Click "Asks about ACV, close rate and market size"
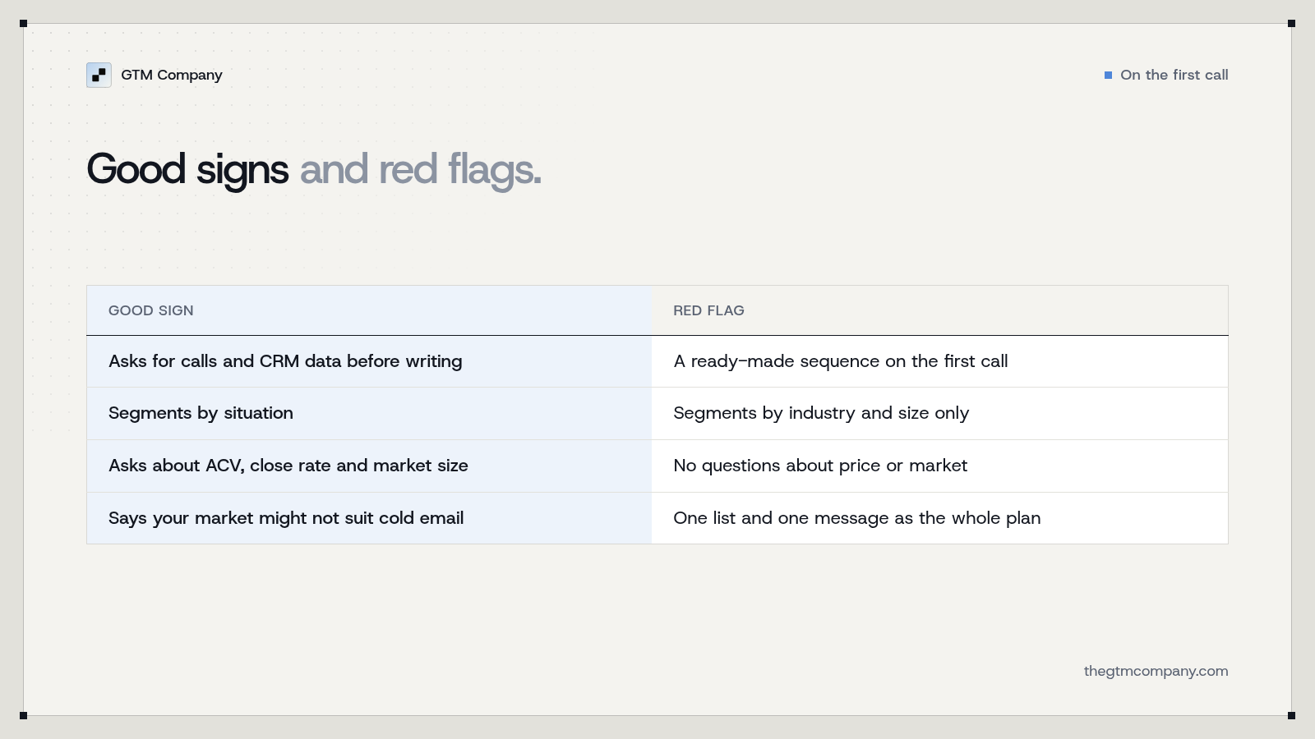Viewport: 1315px width, 739px height. point(288,466)
